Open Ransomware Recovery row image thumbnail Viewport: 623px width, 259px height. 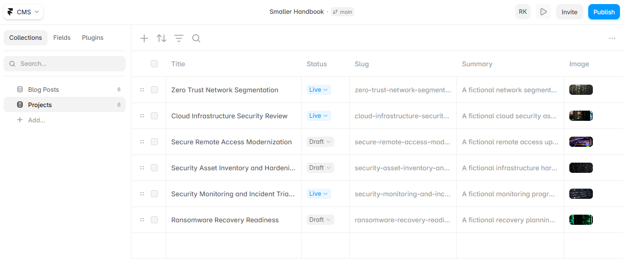(581, 220)
